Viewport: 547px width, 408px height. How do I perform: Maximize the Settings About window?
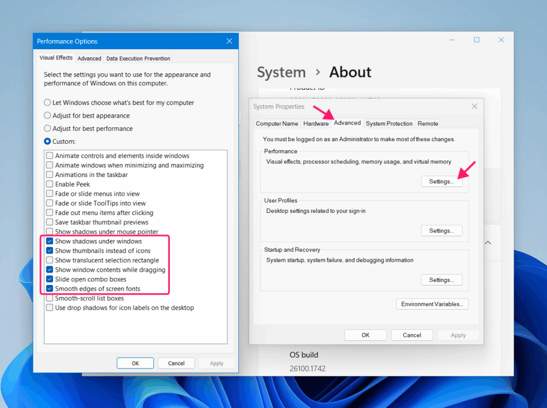476,40
